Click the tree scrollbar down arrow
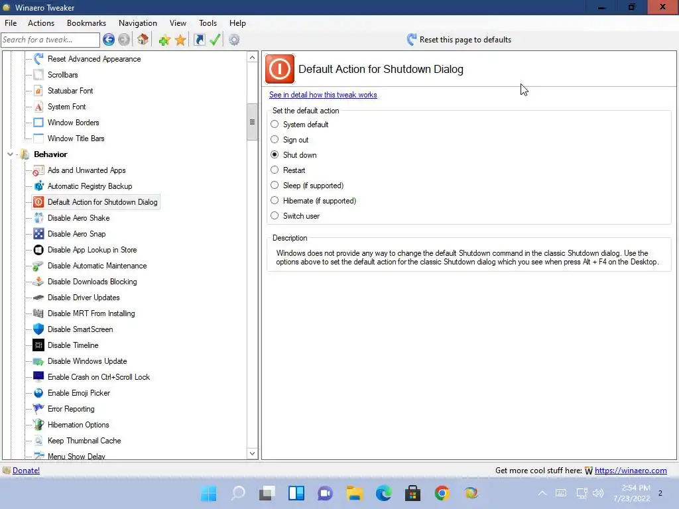Viewport: 679px width, 509px height. (252, 453)
